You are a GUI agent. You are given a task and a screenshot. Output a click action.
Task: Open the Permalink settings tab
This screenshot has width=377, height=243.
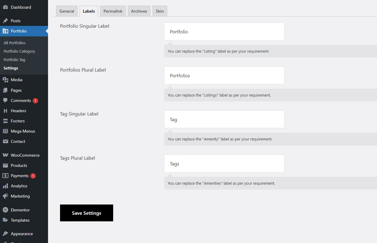click(x=113, y=11)
